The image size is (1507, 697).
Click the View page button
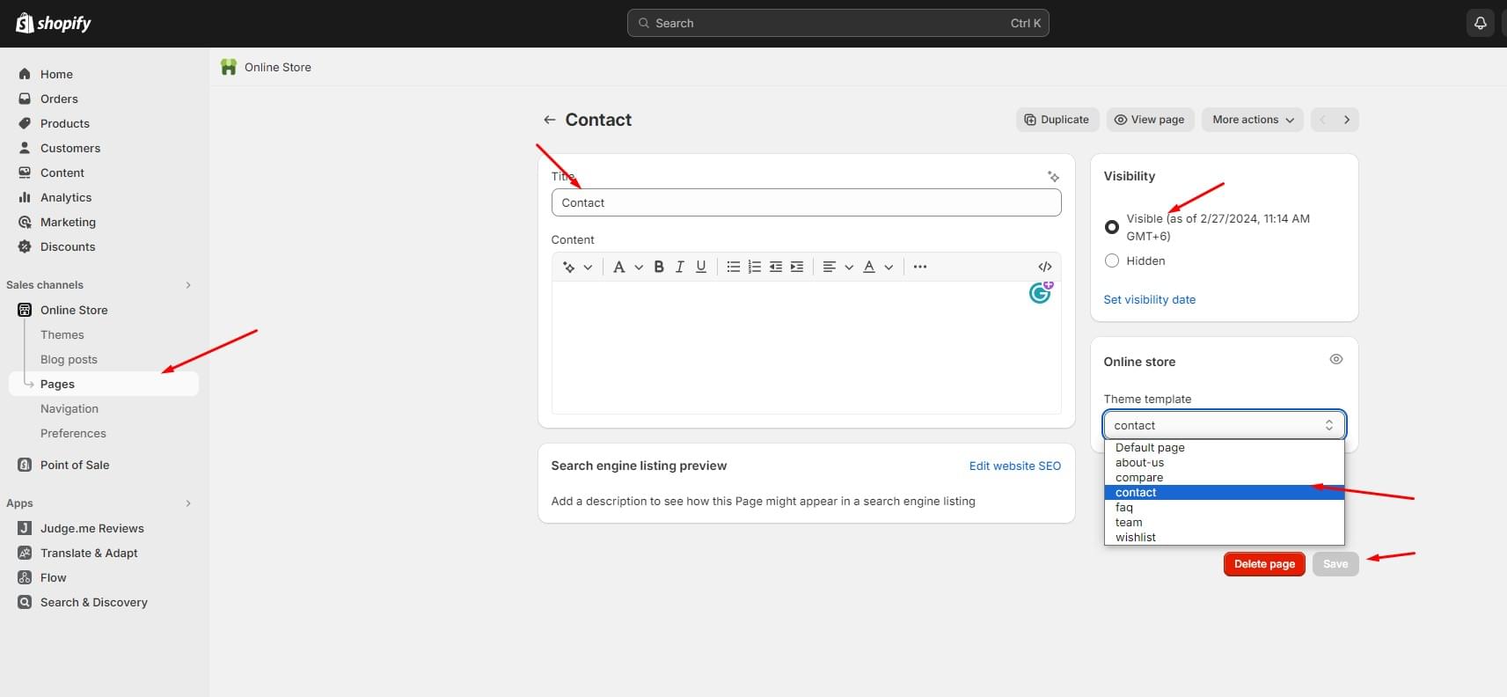pyautogui.click(x=1150, y=120)
